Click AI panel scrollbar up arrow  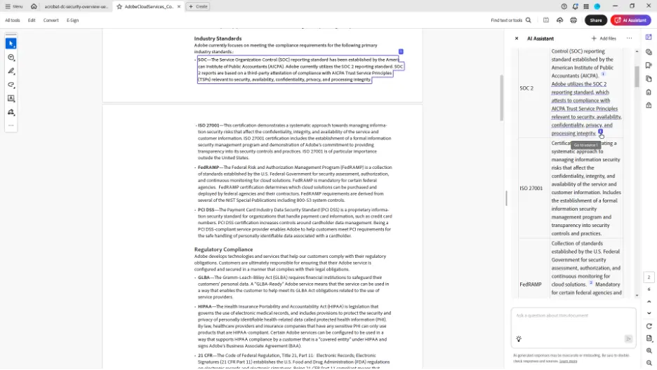(637, 51)
